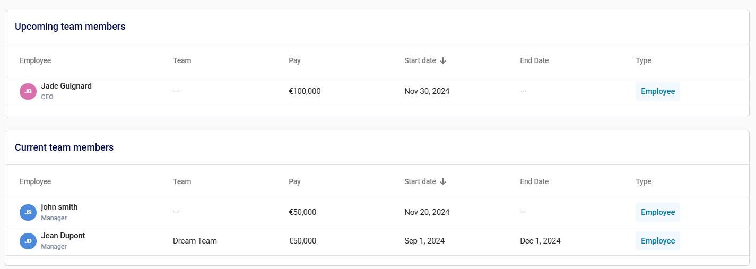Click Dream Team in Jean Dupont's row
Screen dimensions: 756x269
point(195,241)
